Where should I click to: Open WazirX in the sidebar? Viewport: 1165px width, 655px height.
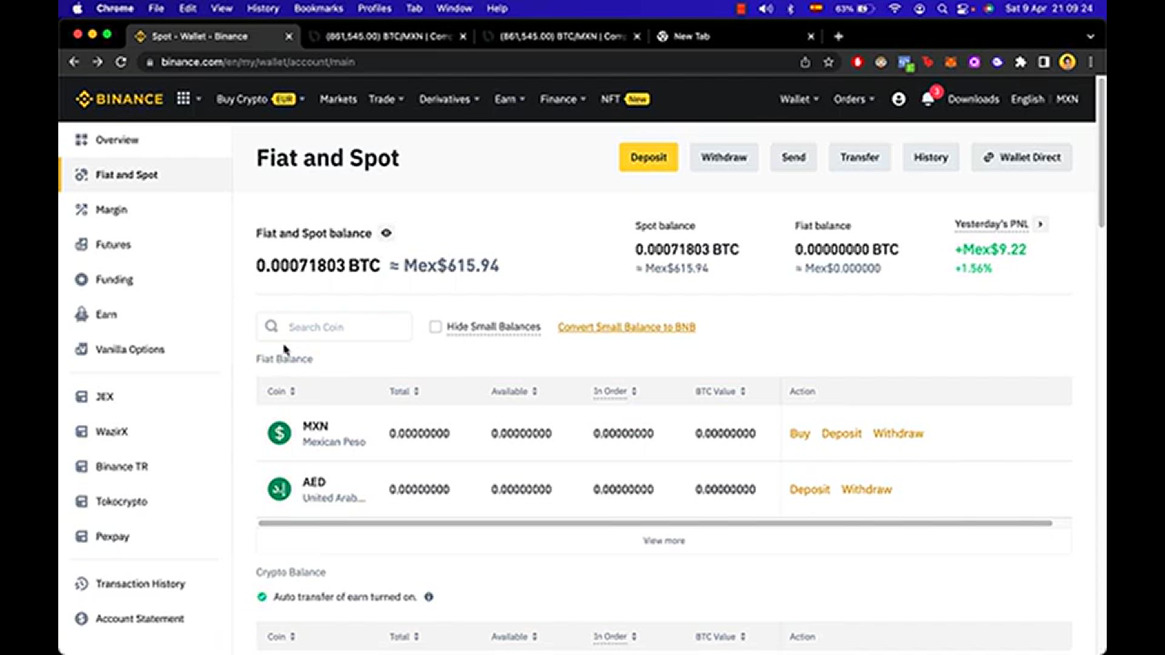[112, 432]
